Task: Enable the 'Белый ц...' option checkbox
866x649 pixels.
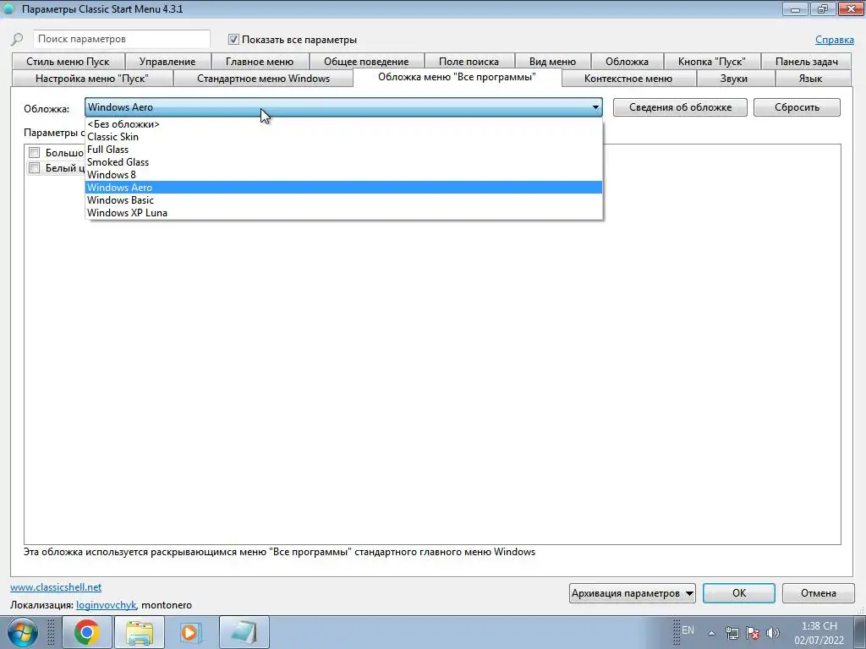Action: (x=34, y=168)
